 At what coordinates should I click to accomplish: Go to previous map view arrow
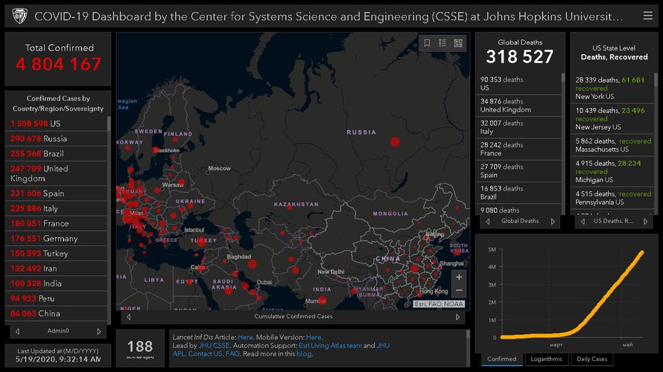128,317
